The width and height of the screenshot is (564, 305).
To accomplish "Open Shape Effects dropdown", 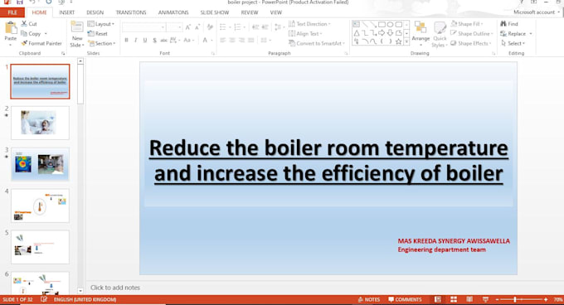I will coord(471,43).
